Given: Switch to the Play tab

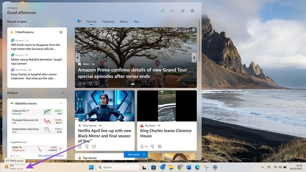Looking at the screenshot, I should (x=137, y=21).
